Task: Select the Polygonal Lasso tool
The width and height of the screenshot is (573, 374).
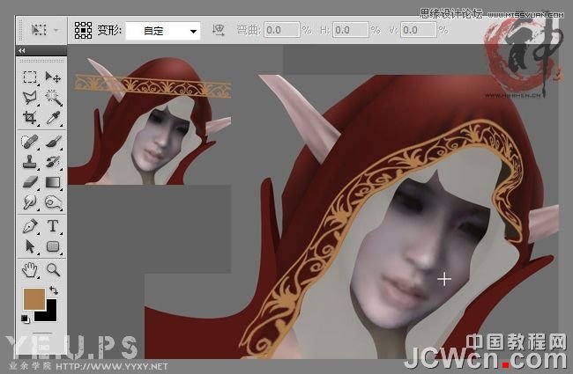Action: click(x=30, y=97)
